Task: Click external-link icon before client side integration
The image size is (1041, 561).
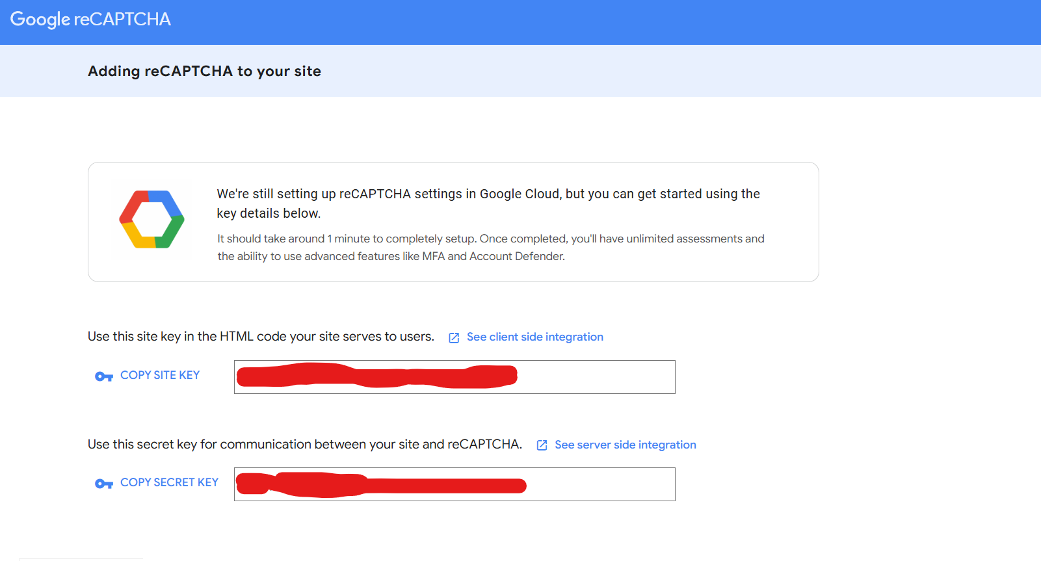Action: tap(454, 337)
